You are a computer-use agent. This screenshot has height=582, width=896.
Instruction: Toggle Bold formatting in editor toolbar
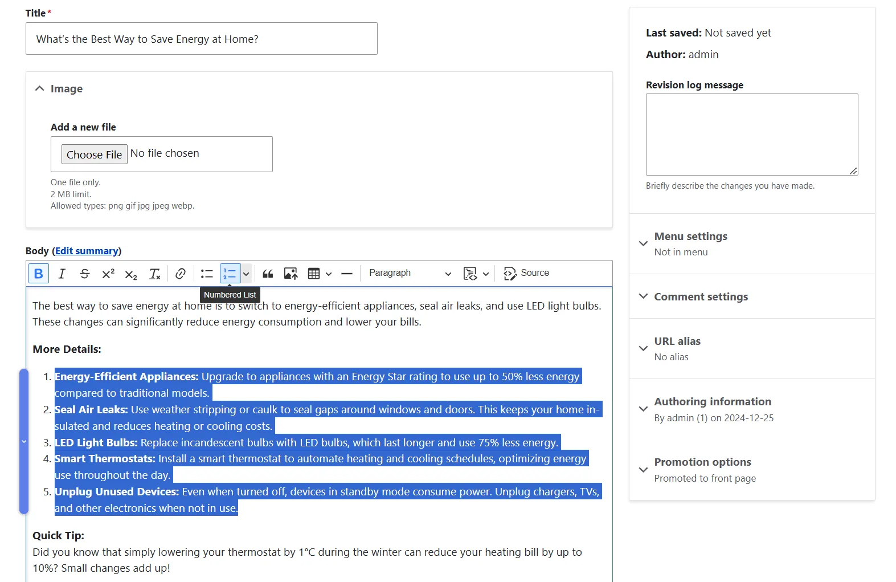click(x=39, y=274)
